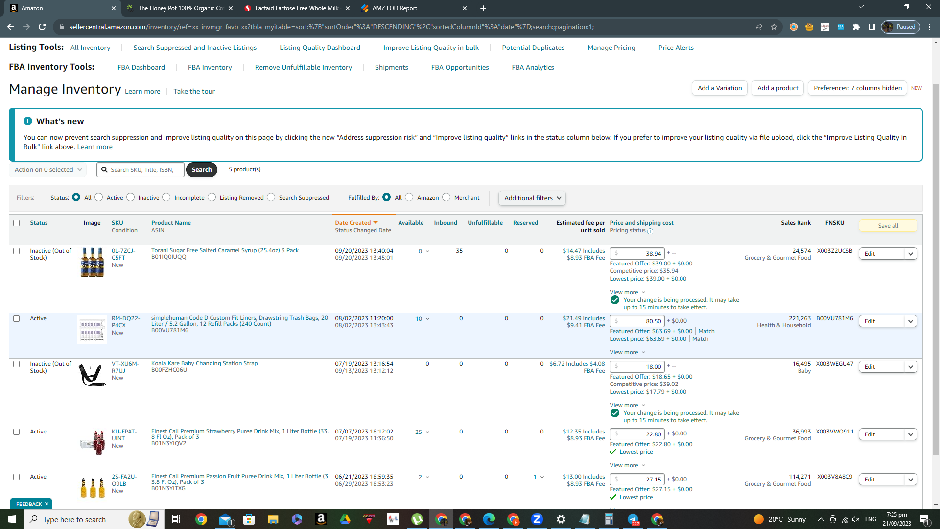The height and width of the screenshot is (529, 940).
Task: Open the FBA extension in the toolbar
Action: tap(841, 27)
